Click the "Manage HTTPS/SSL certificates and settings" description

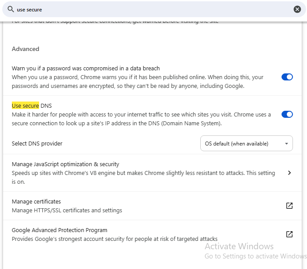click(x=67, y=210)
